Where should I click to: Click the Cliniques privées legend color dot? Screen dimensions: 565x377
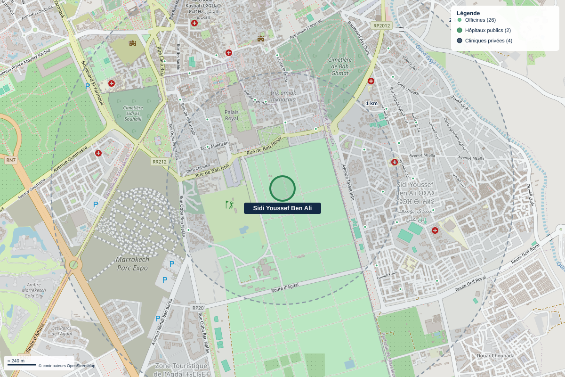click(460, 41)
